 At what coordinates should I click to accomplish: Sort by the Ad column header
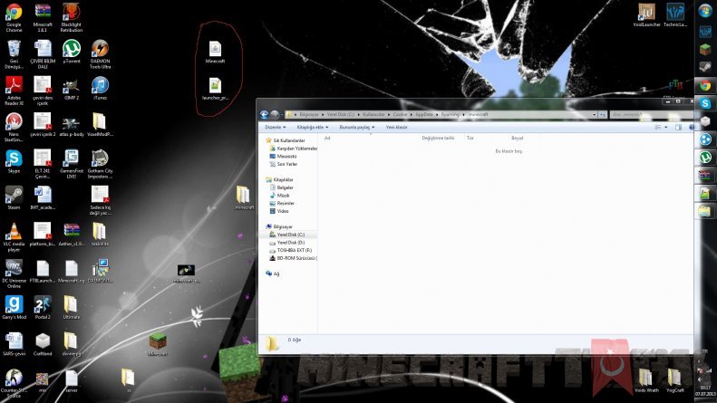tap(327, 138)
